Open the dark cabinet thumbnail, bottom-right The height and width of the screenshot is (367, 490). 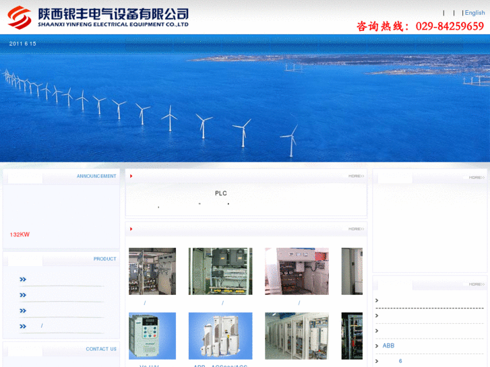click(x=352, y=336)
